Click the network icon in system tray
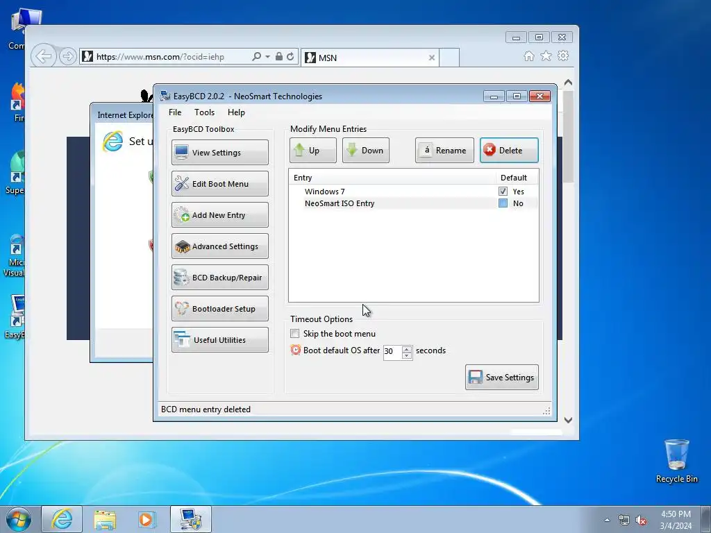The height and width of the screenshot is (533, 711). pos(624,521)
